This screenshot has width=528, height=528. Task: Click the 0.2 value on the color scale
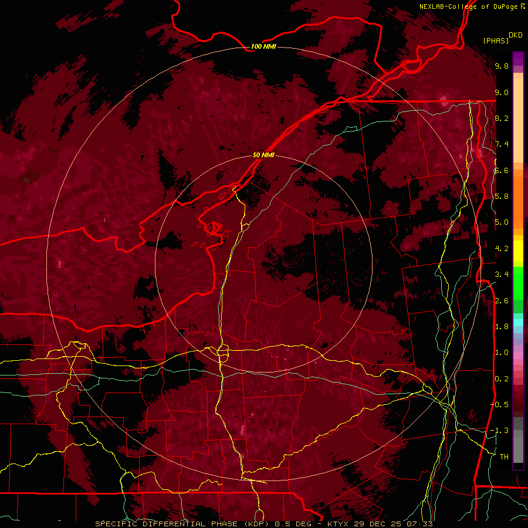pos(502,378)
